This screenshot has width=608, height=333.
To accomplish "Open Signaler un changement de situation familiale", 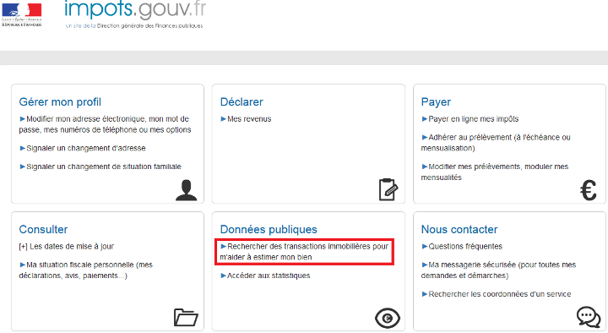I will pyautogui.click(x=100, y=166).
